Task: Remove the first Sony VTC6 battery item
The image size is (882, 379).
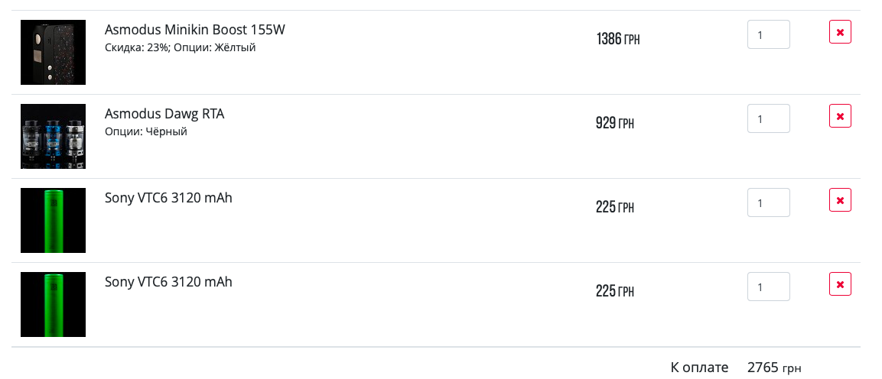Action: tap(840, 200)
